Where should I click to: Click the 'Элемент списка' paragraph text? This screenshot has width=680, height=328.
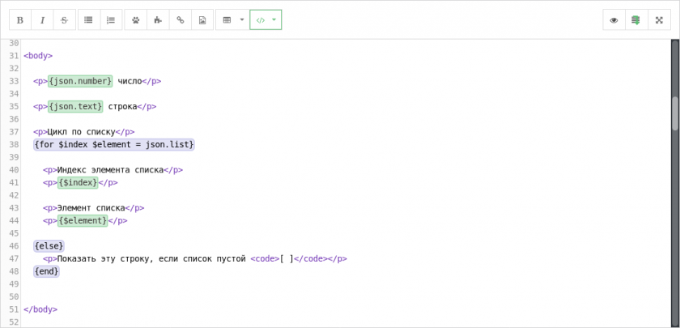point(91,208)
